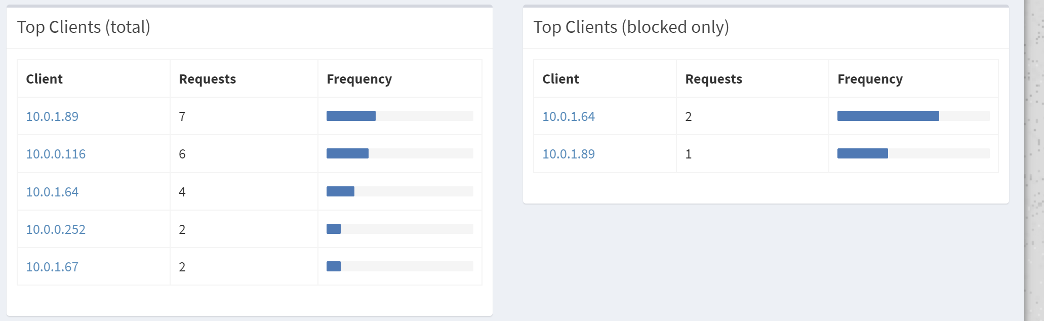Click frequency bar for 10.0.0.252

click(334, 229)
